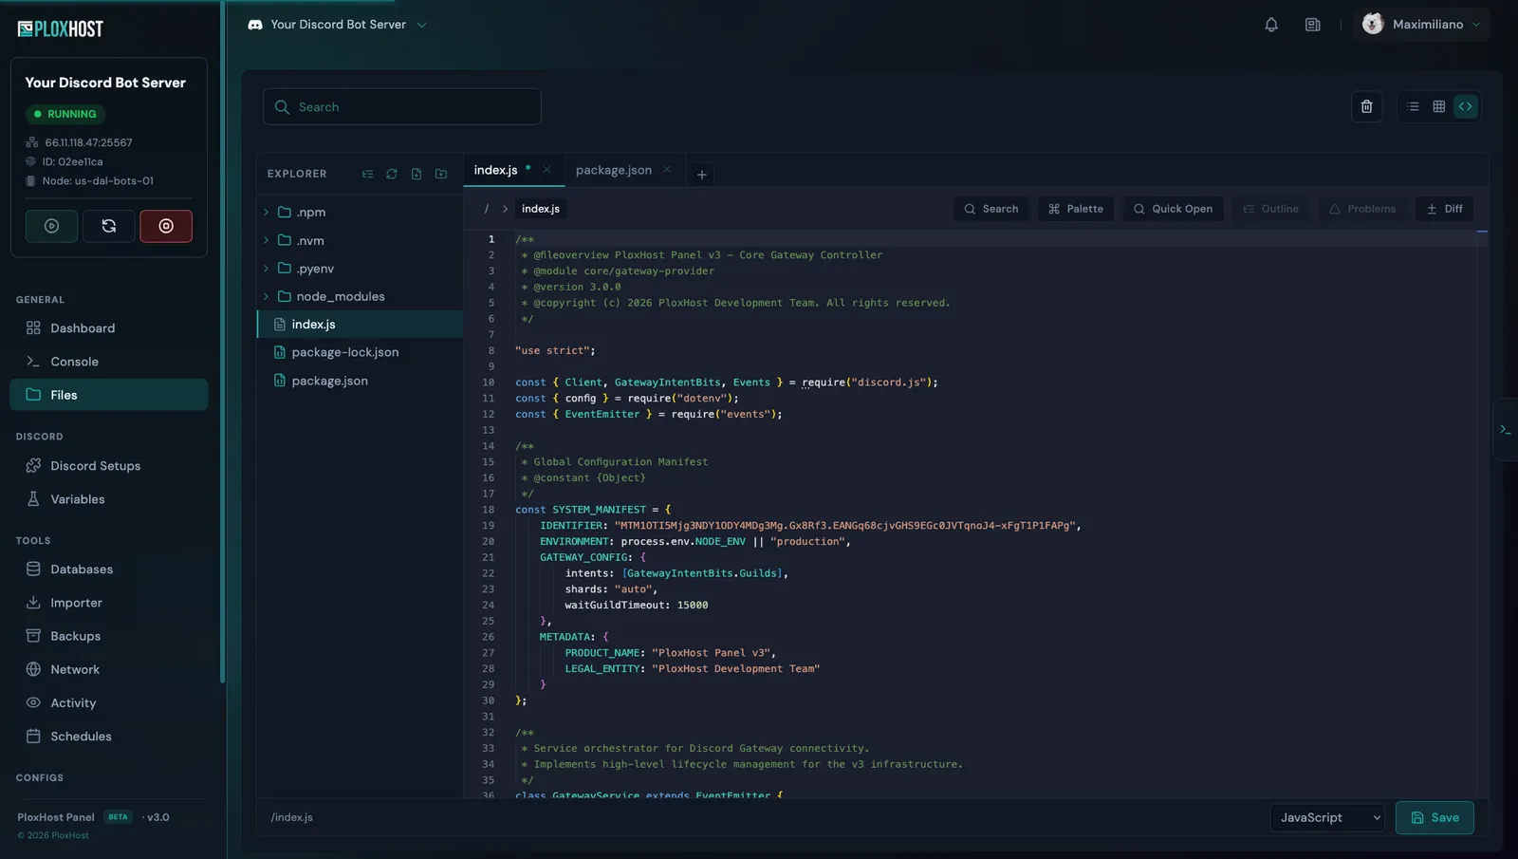1518x859 pixels.
Task: Create a new folder in Explorer
Action: pos(441,174)
